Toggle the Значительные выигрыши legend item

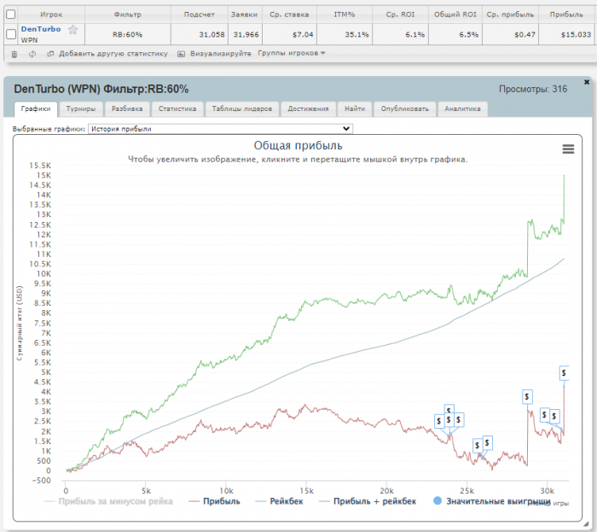(492, 501)
